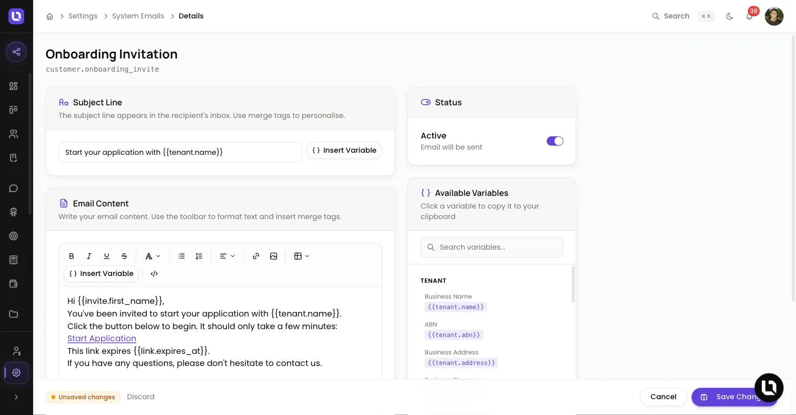The width and height of the screenshot is (796, 415).
Task: Open the wallet icon in sidebar
Action: point(14,284)
